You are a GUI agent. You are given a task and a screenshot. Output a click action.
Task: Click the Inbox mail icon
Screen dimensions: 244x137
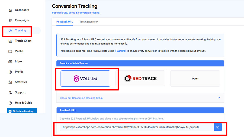10,62
